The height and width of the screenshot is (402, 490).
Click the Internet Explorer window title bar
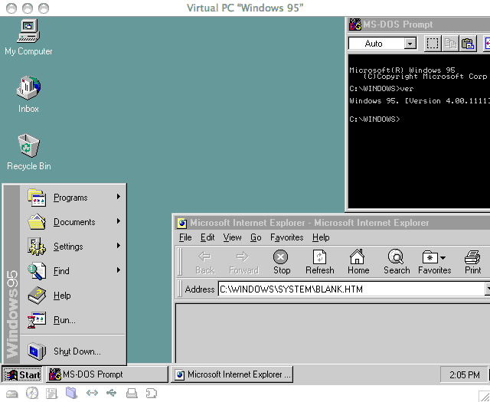[332, 223]
